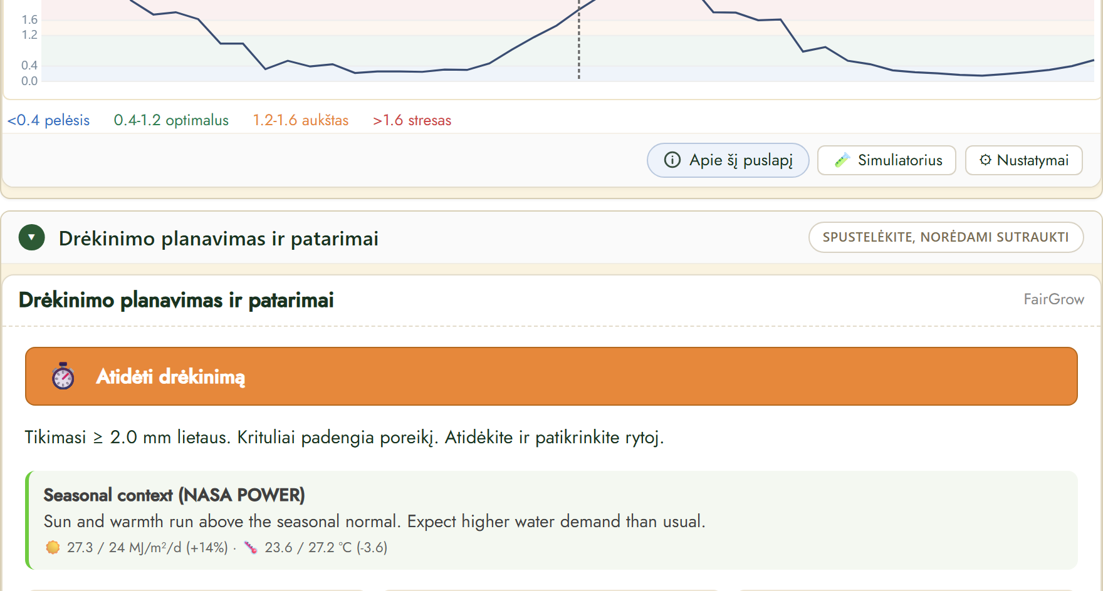Toggle the Drėkinimo planavimas ir patarimai header

pos(551,238)
